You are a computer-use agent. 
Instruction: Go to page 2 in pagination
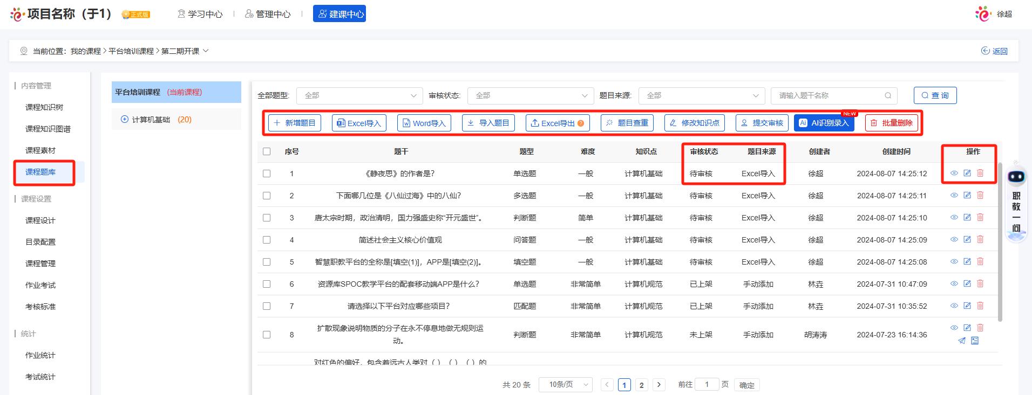641,385
